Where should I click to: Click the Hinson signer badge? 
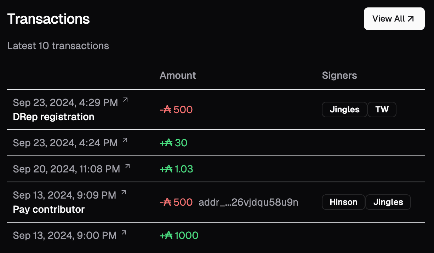[x=343, y=202]
